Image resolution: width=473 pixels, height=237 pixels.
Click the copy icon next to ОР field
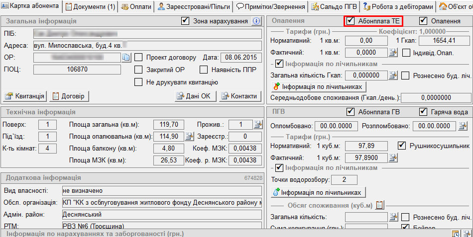click(126, 57)
